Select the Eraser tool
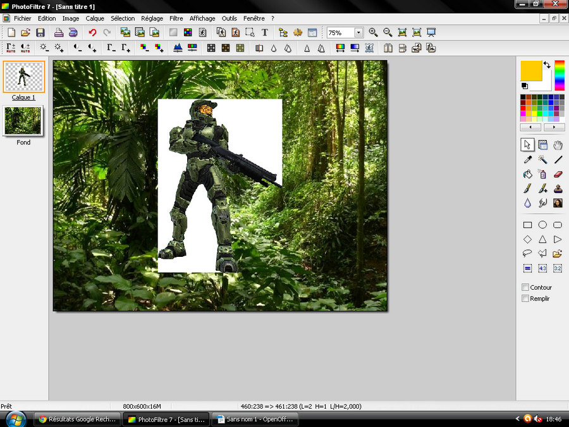Screen dimensions: 569x427 click(558, 175)
